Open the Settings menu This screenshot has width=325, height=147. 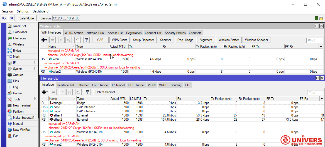tap(23, 11)
